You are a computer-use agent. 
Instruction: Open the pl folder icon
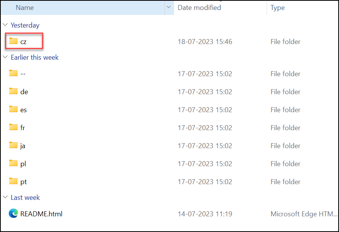click(13, 163)
